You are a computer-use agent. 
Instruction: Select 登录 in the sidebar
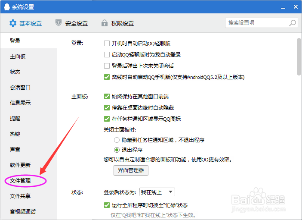[28, 41]
